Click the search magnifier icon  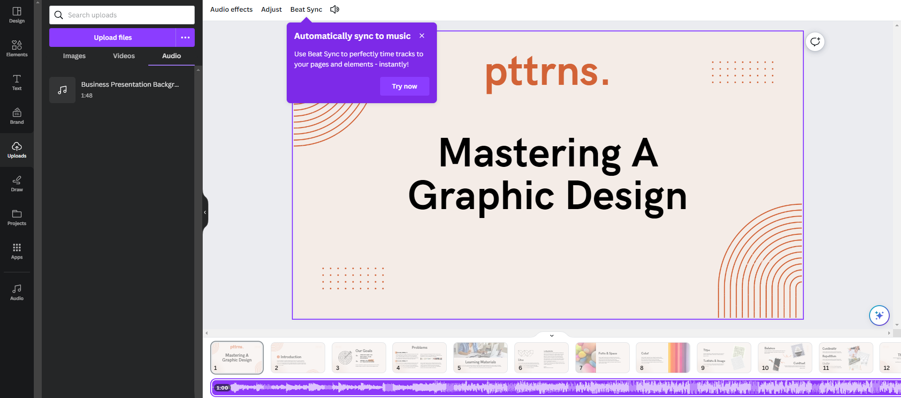pos(59,15)
